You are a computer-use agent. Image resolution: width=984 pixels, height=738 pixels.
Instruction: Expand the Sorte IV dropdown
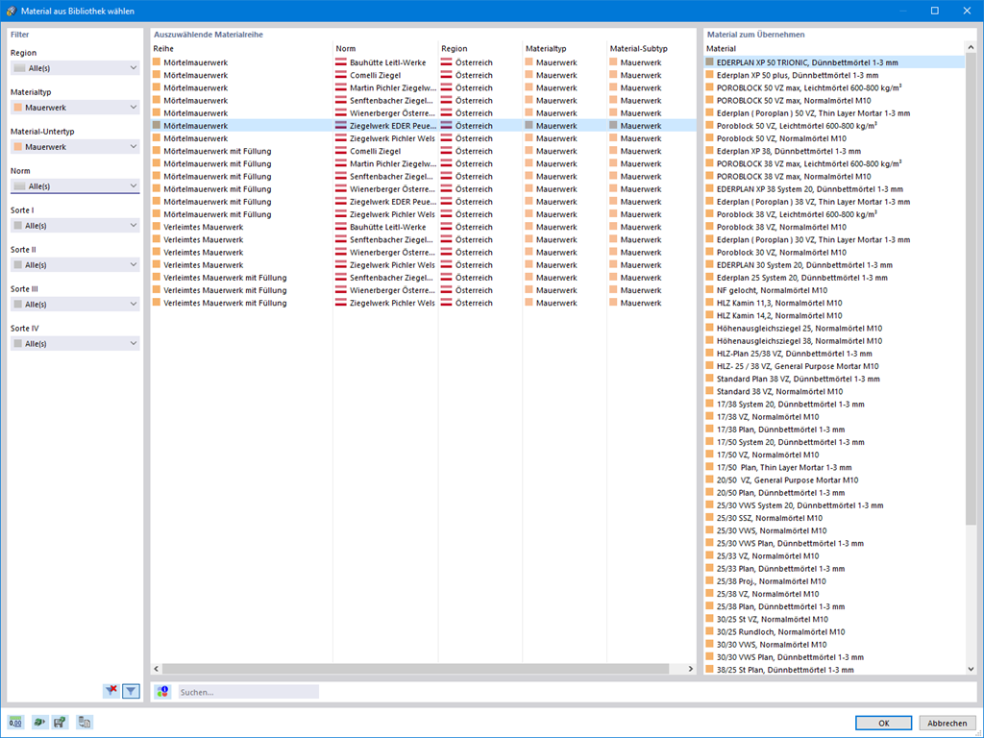(75, 343)
